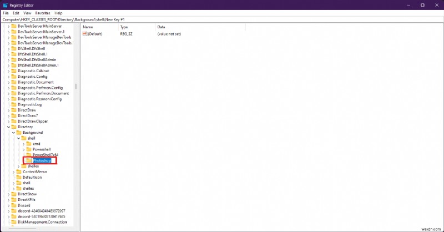Viewport: 444px width, 232px height.
Task: Select the discord-424004941485572097 key
Action: [x=41, y=211]
